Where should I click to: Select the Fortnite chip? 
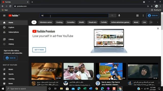point(104,22)
